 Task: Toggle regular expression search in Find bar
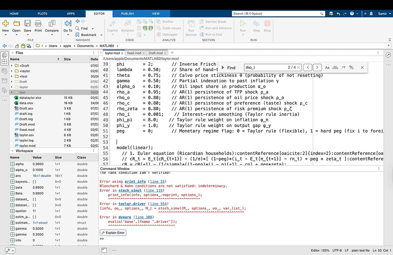click(x=343, y=67)
